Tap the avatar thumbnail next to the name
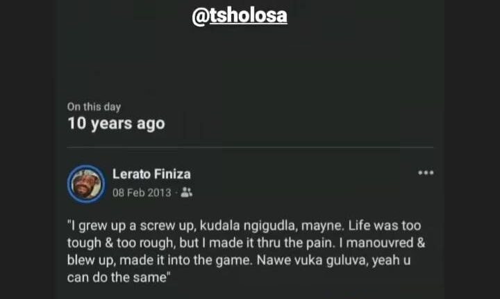Viewport: 500px width, 299px height. click(85, 184)
